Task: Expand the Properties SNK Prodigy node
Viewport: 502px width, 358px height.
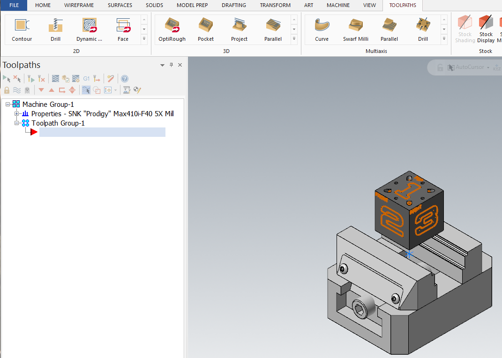Action: 17,113
